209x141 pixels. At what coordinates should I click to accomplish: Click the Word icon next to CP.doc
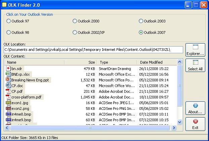pos(8,86)
